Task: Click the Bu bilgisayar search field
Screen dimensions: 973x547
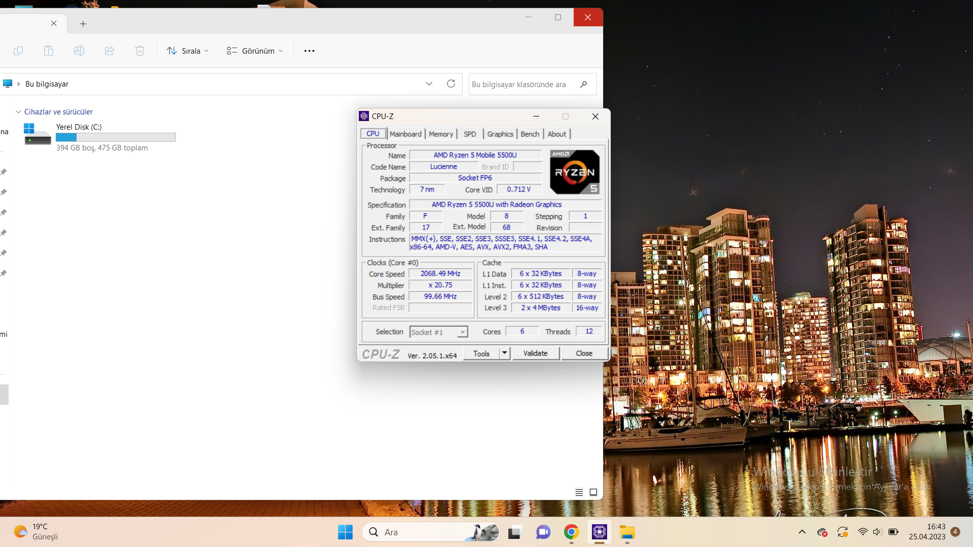Action: (522, 85)
